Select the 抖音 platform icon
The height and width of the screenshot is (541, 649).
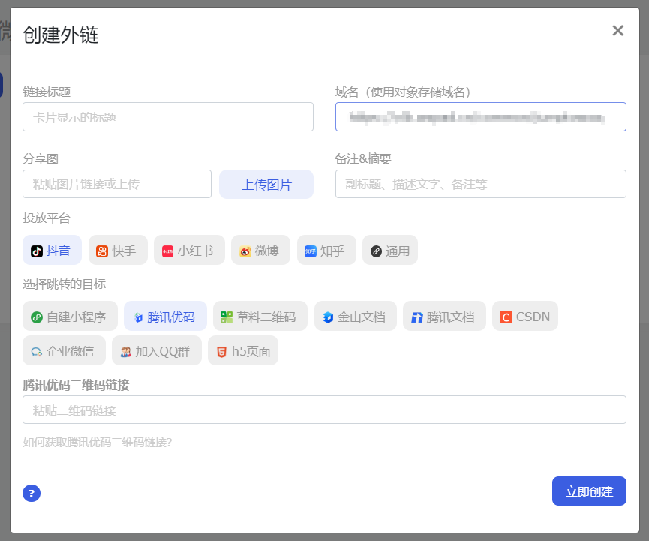[51, 250]
